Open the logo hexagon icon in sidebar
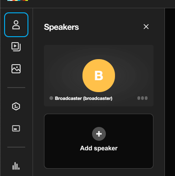This screenshot has height=176, width=175. coord(16,106)
